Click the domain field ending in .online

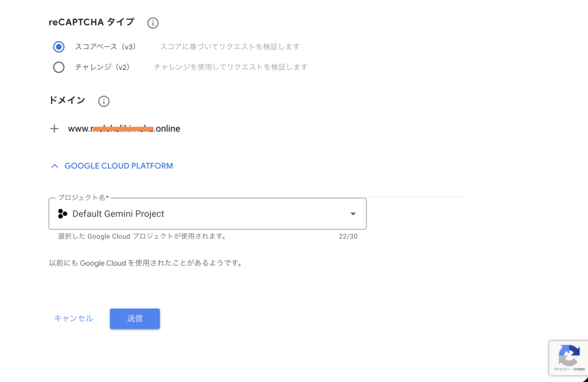(x=124, y=128)
